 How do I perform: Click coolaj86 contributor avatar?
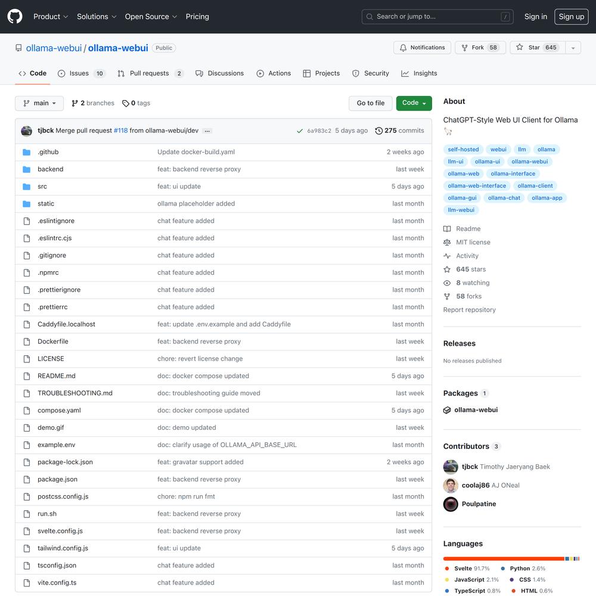click(451, 485)
